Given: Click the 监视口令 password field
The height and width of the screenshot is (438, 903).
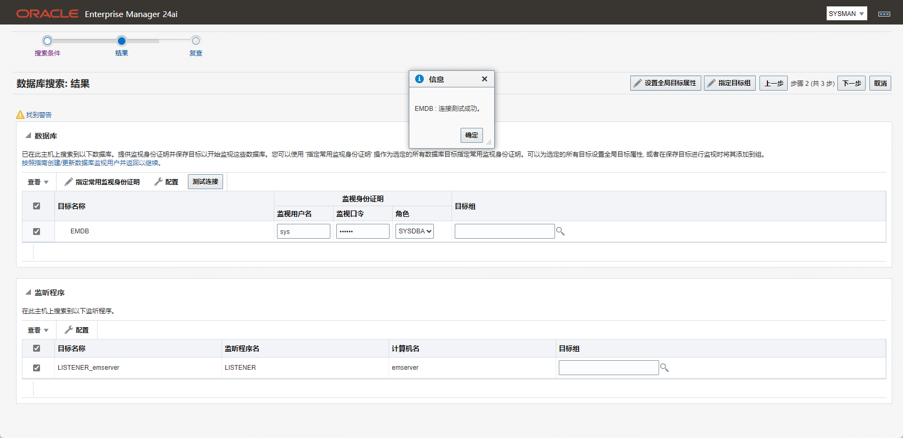Looking at the screenshot, I should tap(363, 231).
